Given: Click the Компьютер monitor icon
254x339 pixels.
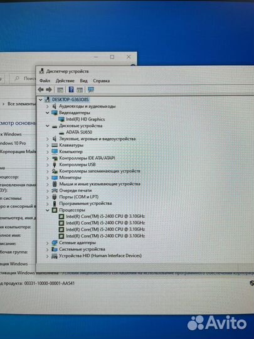Looking at the screenshot, I should 55,151.
